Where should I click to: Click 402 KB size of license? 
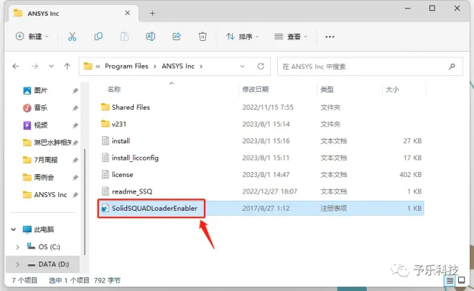[411, 175]
